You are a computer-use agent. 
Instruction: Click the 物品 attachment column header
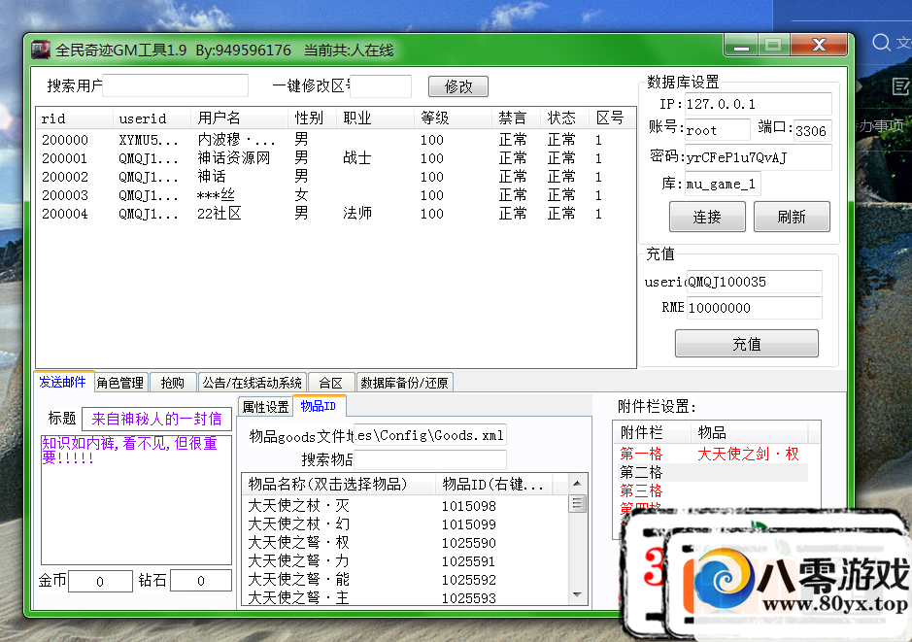(749, 432)
